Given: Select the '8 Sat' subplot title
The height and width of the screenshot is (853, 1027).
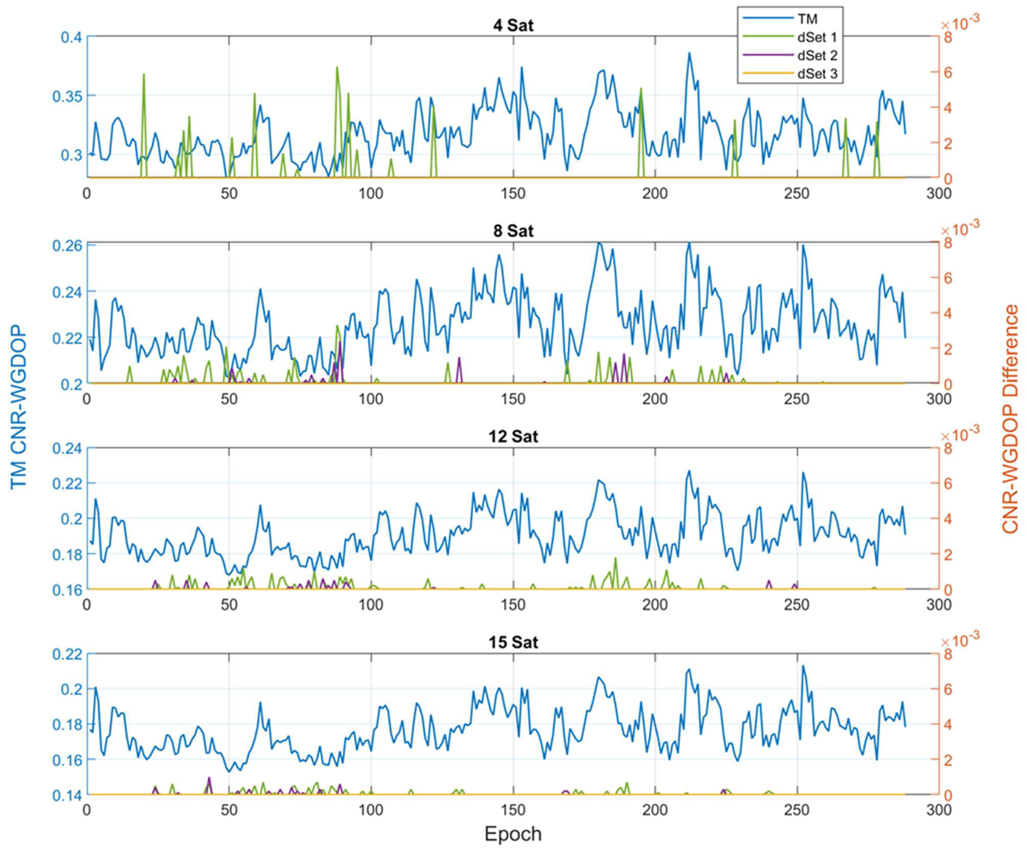Looking at the screenshot, I should coord(513,231).
